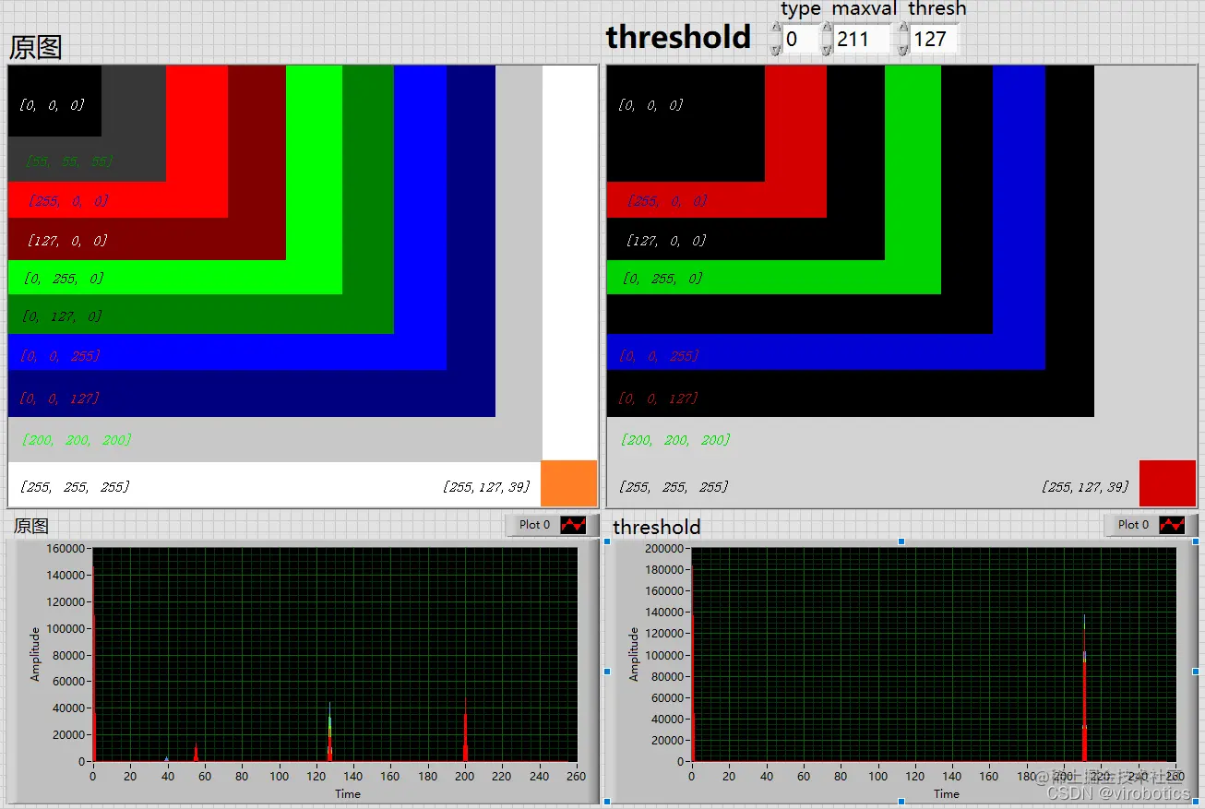Click the thresh control label
The image size is (1205, 809).
pyautogui.click(x=937, y=9)
